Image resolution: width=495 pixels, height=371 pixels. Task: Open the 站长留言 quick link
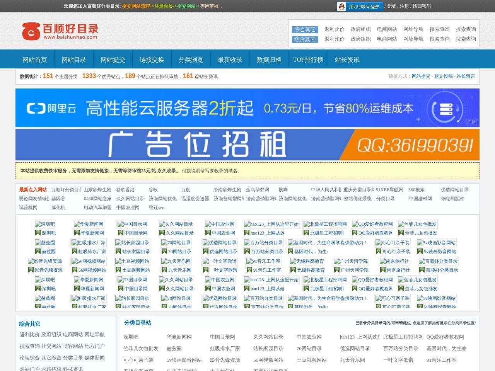(x=466, y=76)
